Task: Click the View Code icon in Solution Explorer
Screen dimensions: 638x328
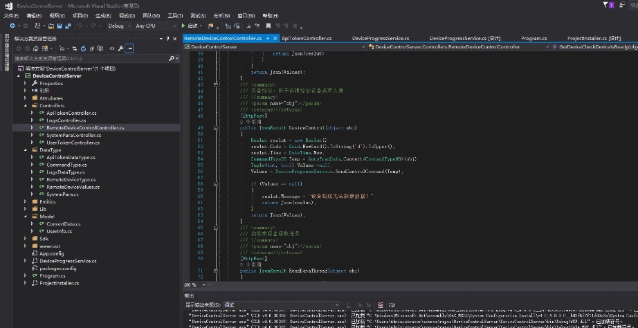Action: (x=111, y=49)
